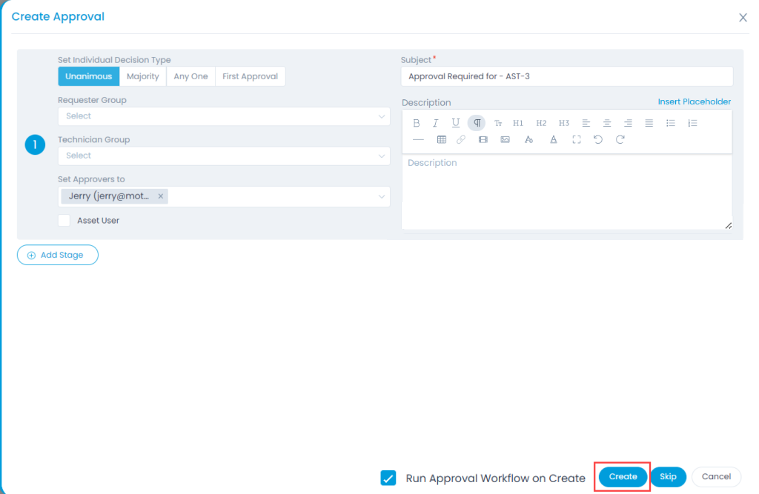Apply bold formatting in the Description editor
Screen dimensions: 759x494
[417, 123]
